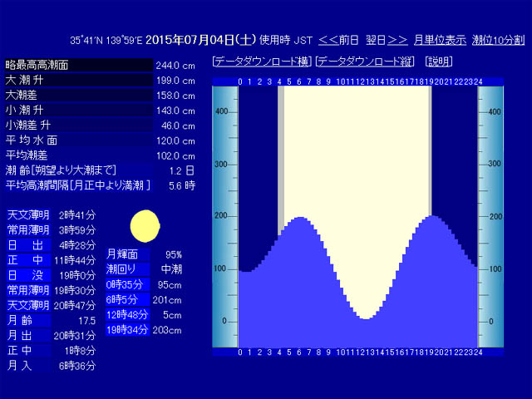The width and height of the screenshot is (532, 399).
Task: Download data horizontally データダウンロード横
Action: pos(262,62)
